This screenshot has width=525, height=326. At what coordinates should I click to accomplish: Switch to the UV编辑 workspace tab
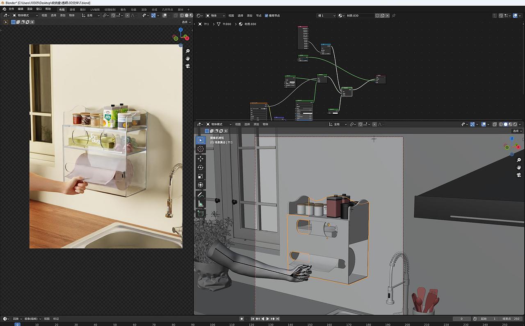click(x=95, y=9)
